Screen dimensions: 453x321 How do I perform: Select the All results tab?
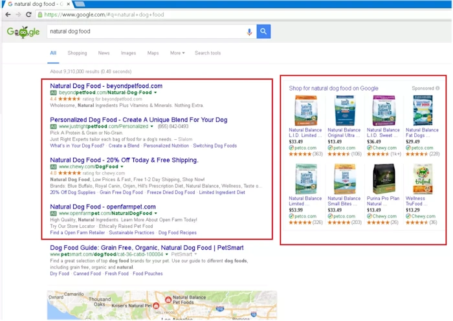pyautogui.click(x=53, y=53)
